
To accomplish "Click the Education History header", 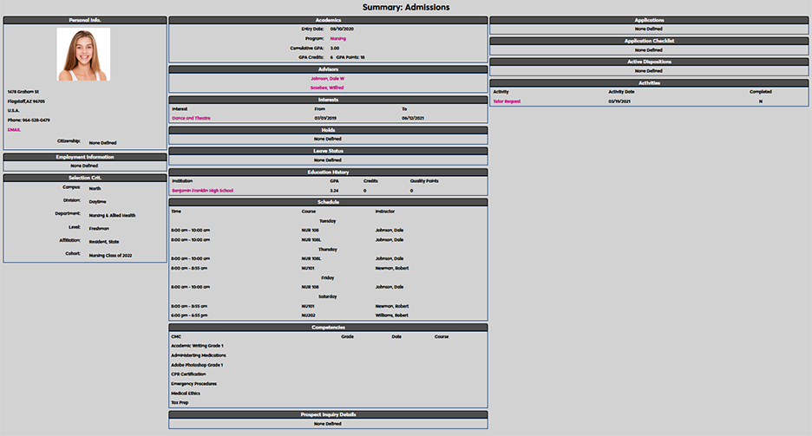I will coord(327,172).
